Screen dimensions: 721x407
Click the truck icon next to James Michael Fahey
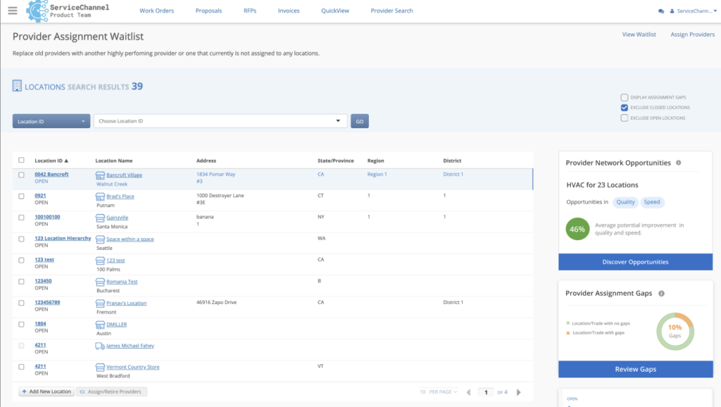(x=99, y=346)
